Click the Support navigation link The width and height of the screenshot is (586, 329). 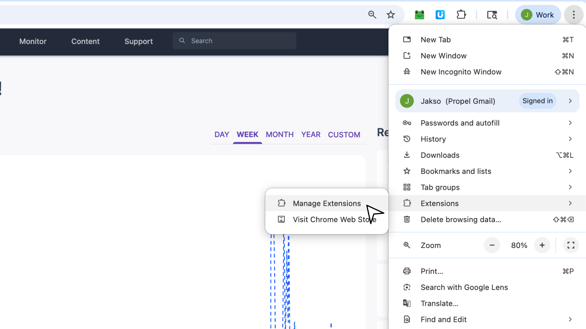pos(139,41)
